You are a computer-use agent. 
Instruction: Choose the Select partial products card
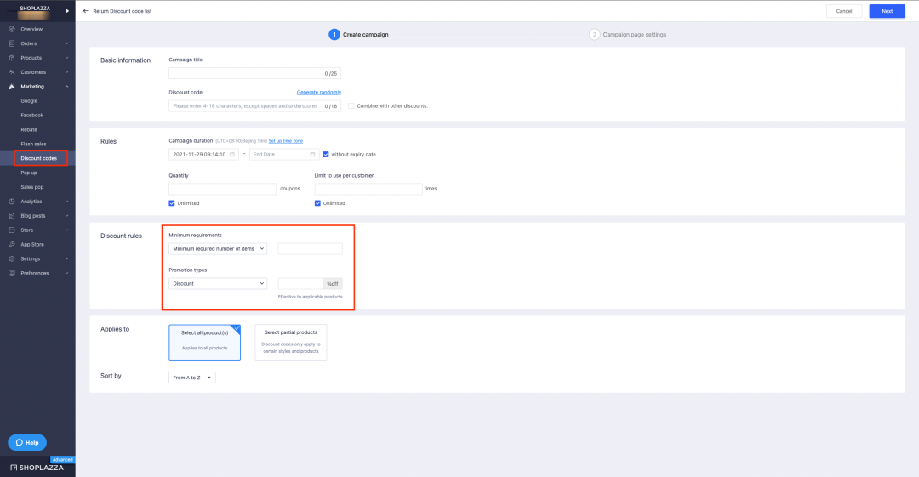(291, 342)
